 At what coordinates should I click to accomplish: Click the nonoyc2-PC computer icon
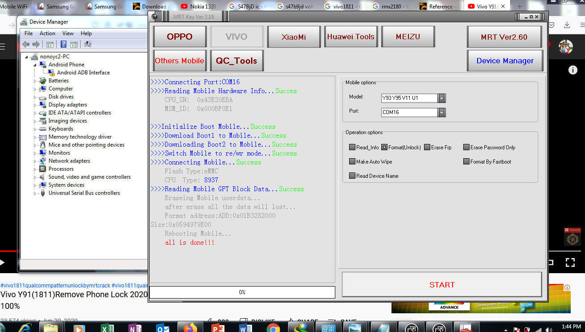click(x=35, y=57)
